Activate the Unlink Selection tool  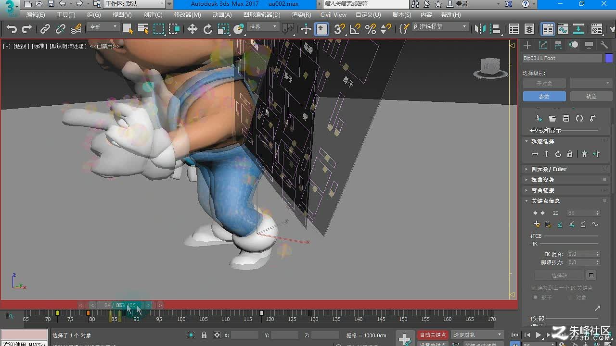click(x=61, y=29)
